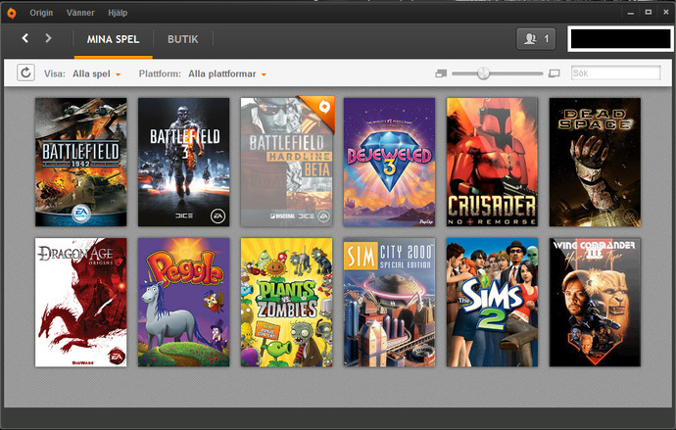Select the Dead Space game cover
Image resolution: width=676 pixels, height=430 pixels.
coord(595,162)
